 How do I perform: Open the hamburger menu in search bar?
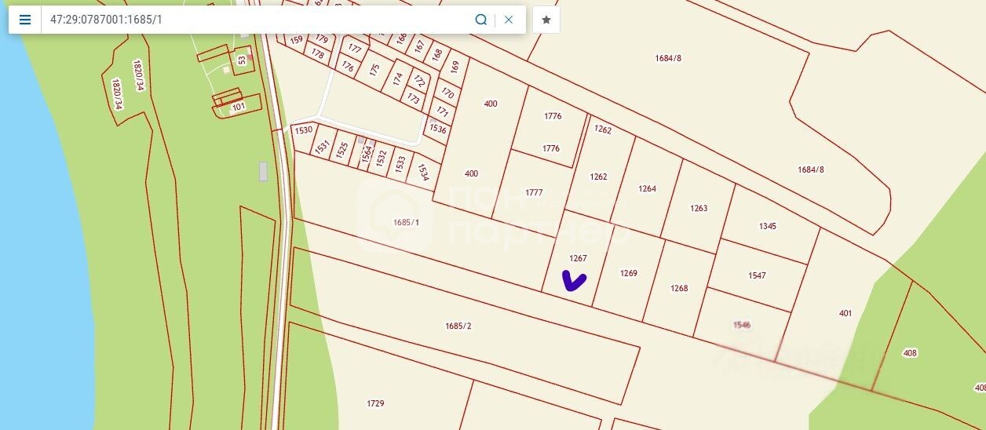pos(25,20)
